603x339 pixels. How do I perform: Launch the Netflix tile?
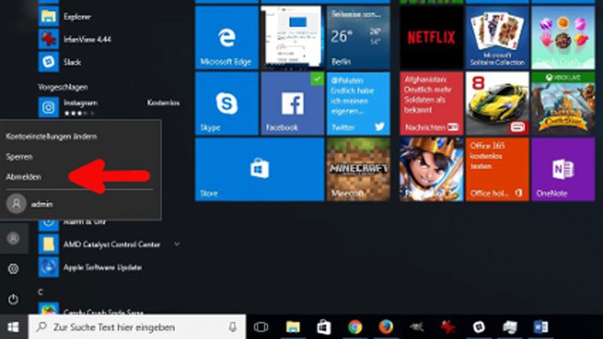click(x=431, y=38)
